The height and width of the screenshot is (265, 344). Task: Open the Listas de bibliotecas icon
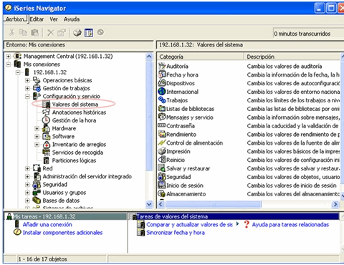pyautogui.click(x=162, y=109)
